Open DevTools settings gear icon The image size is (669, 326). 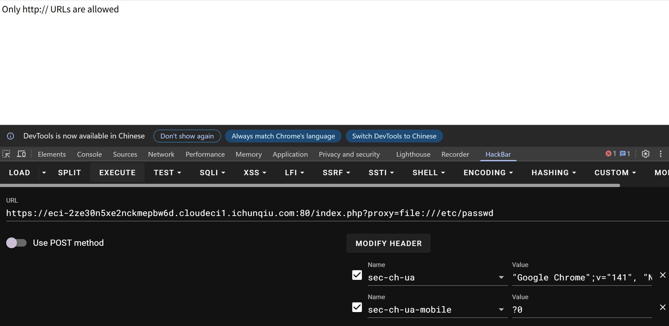pos(645,154)
